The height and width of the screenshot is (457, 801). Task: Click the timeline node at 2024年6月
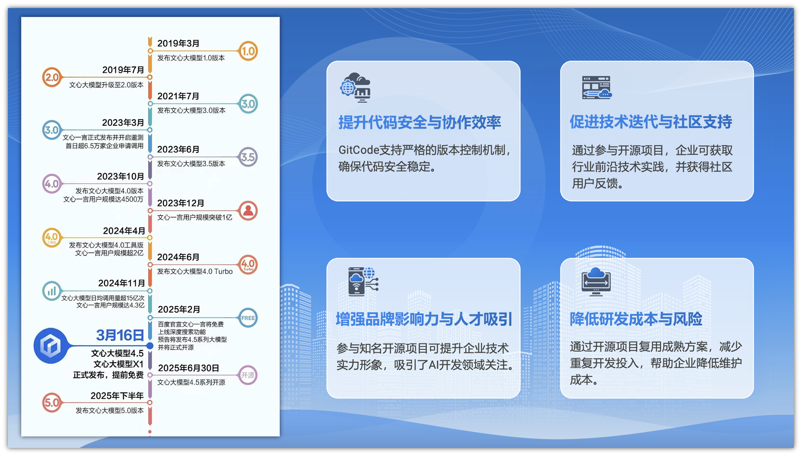coord(150,264)
